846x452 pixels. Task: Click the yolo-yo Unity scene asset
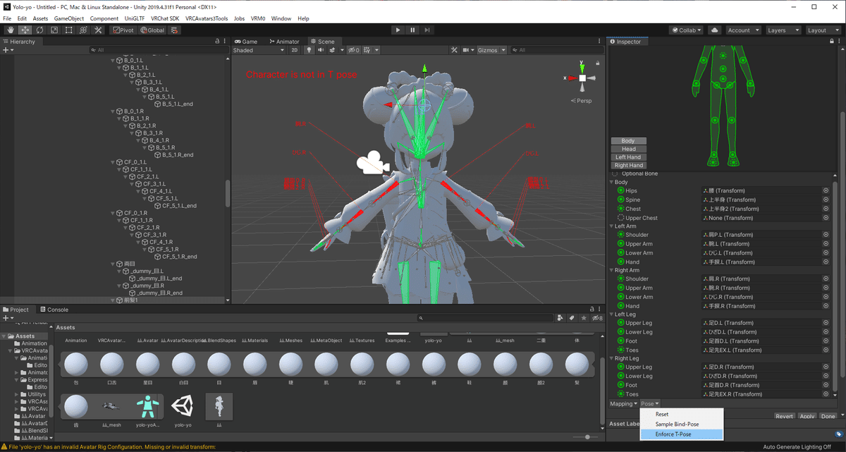(x=183, y=405)
